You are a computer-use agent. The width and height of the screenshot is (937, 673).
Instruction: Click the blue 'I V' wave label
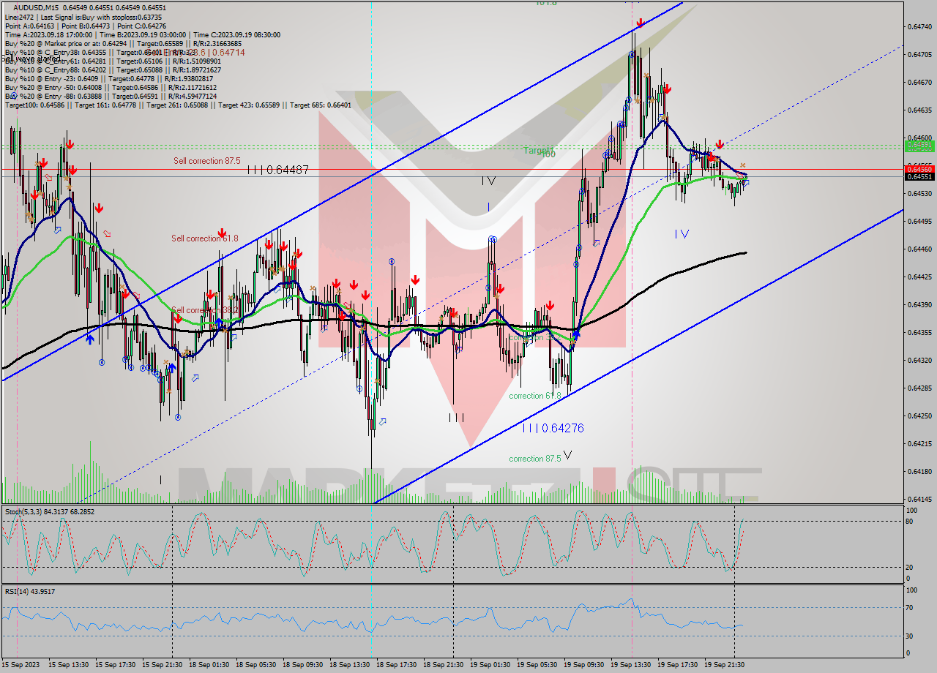682,234
